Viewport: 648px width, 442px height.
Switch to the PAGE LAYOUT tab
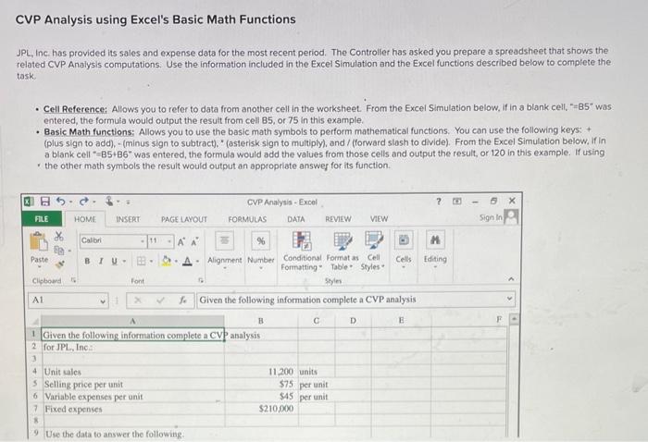click(184, 219)
